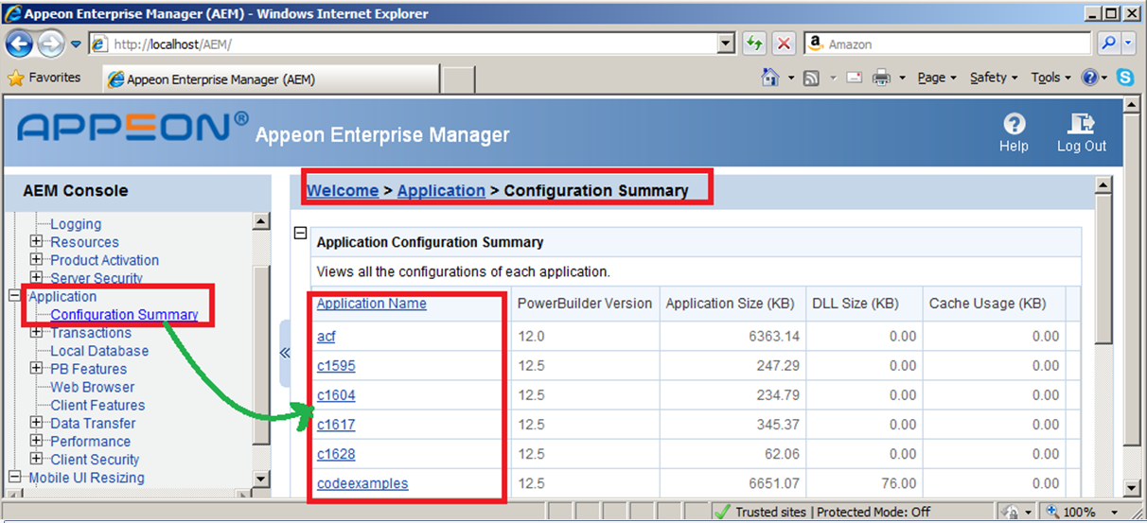Click the Home page icon
1147x523 pixels.
coord(770,78)
